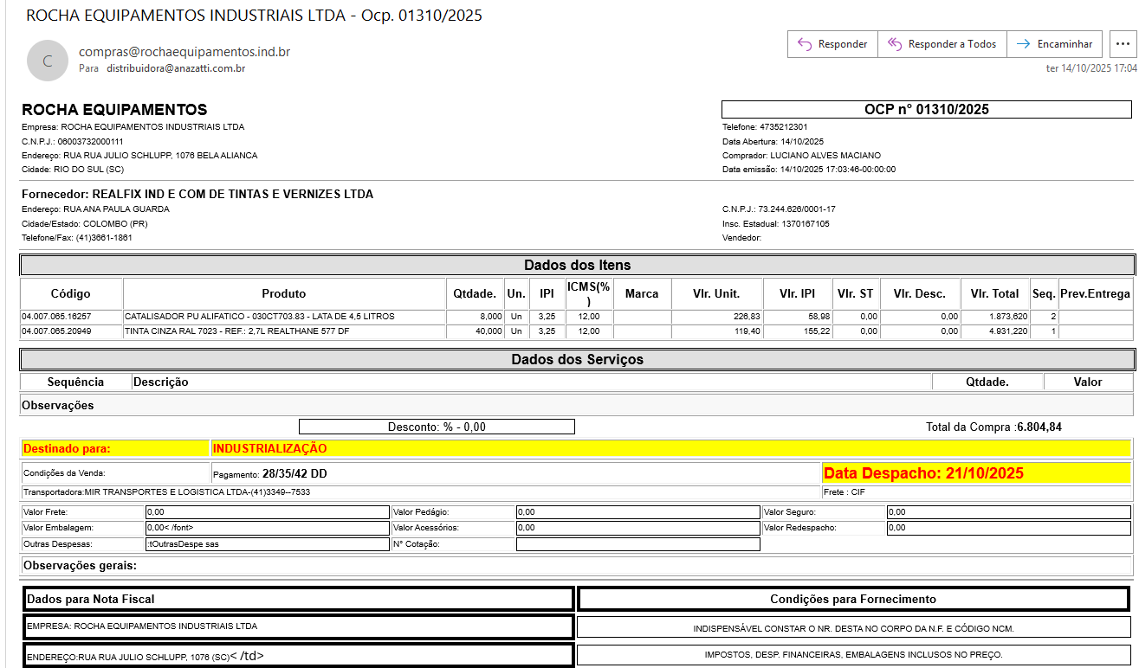Click sender address compras@rochaequipamentos.ind.br
The height and width of the screenshot is (668, 1139).
pyautogui.click(x=184, y=52)
